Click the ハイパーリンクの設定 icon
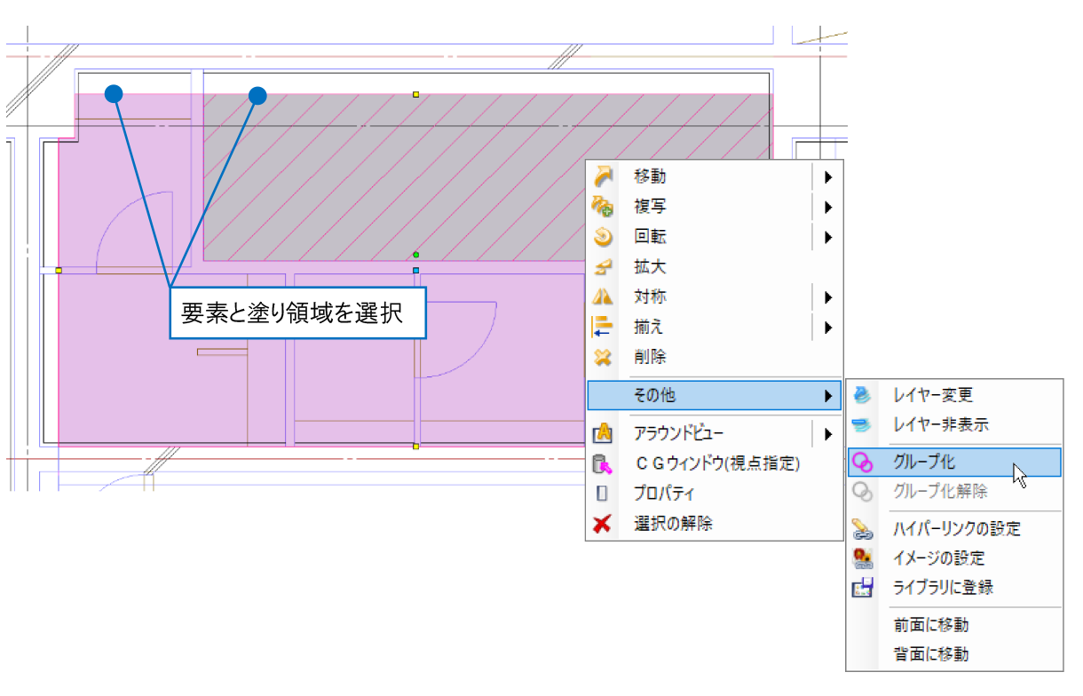 click(x=862, y=528)
